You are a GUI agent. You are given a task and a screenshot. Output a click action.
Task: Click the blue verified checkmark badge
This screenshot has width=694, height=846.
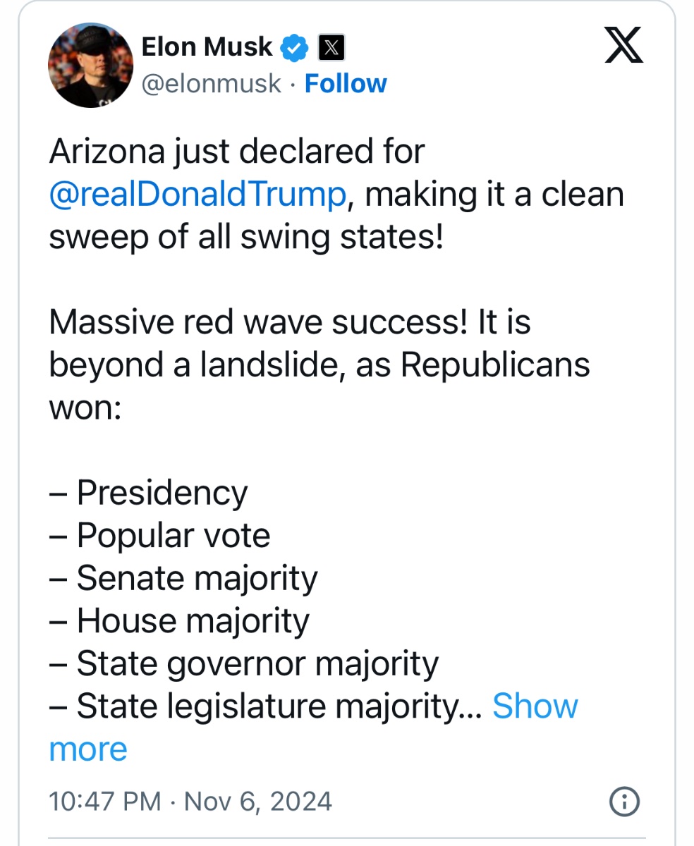[296, 48]
